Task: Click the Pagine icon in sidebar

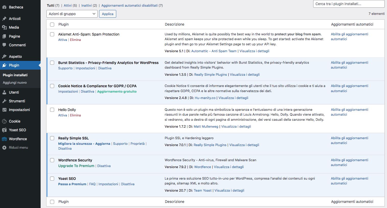Action: (4, 36)
